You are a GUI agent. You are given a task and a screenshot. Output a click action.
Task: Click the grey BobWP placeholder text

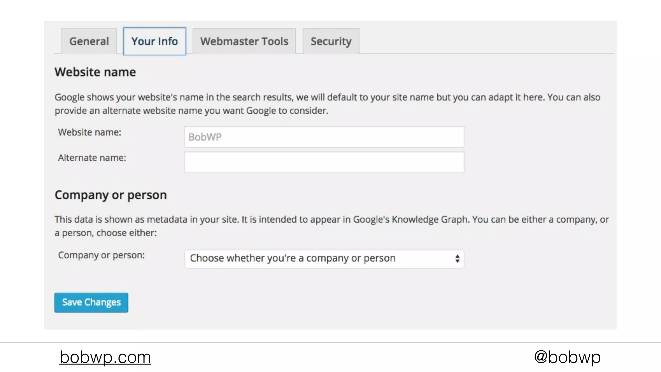click(205, 137)
